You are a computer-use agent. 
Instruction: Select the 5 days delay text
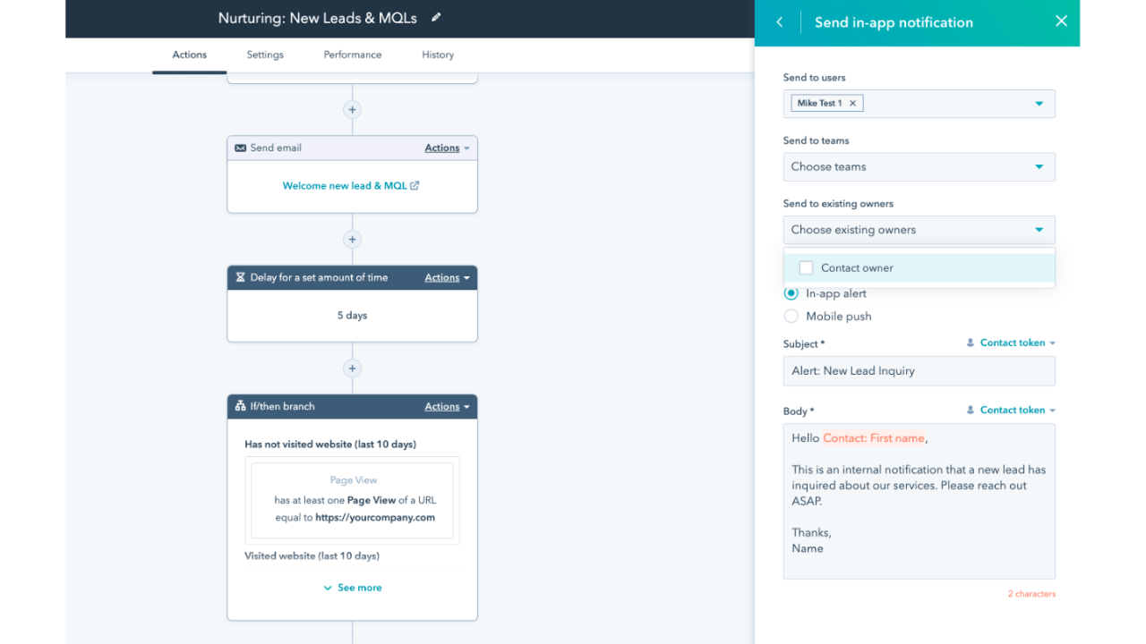tap(352, 316)
